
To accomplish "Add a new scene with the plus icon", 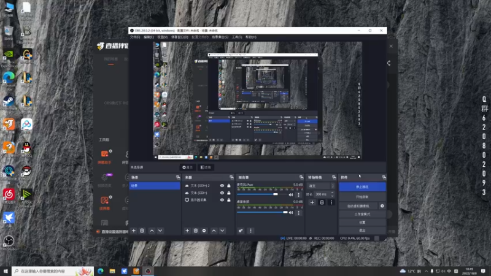I will pyautogui.click(x=134, y=231).
